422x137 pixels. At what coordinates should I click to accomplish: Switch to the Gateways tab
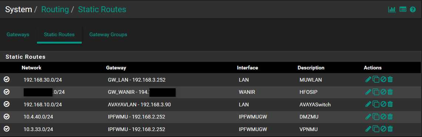coord(18,35)
